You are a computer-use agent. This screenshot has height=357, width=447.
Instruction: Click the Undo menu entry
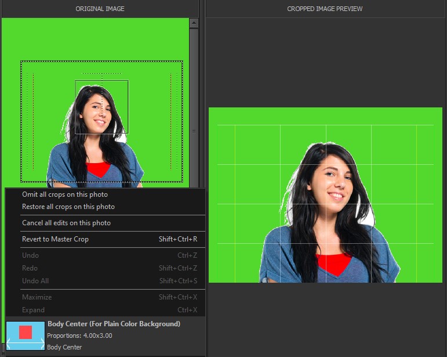pos(30,255)
